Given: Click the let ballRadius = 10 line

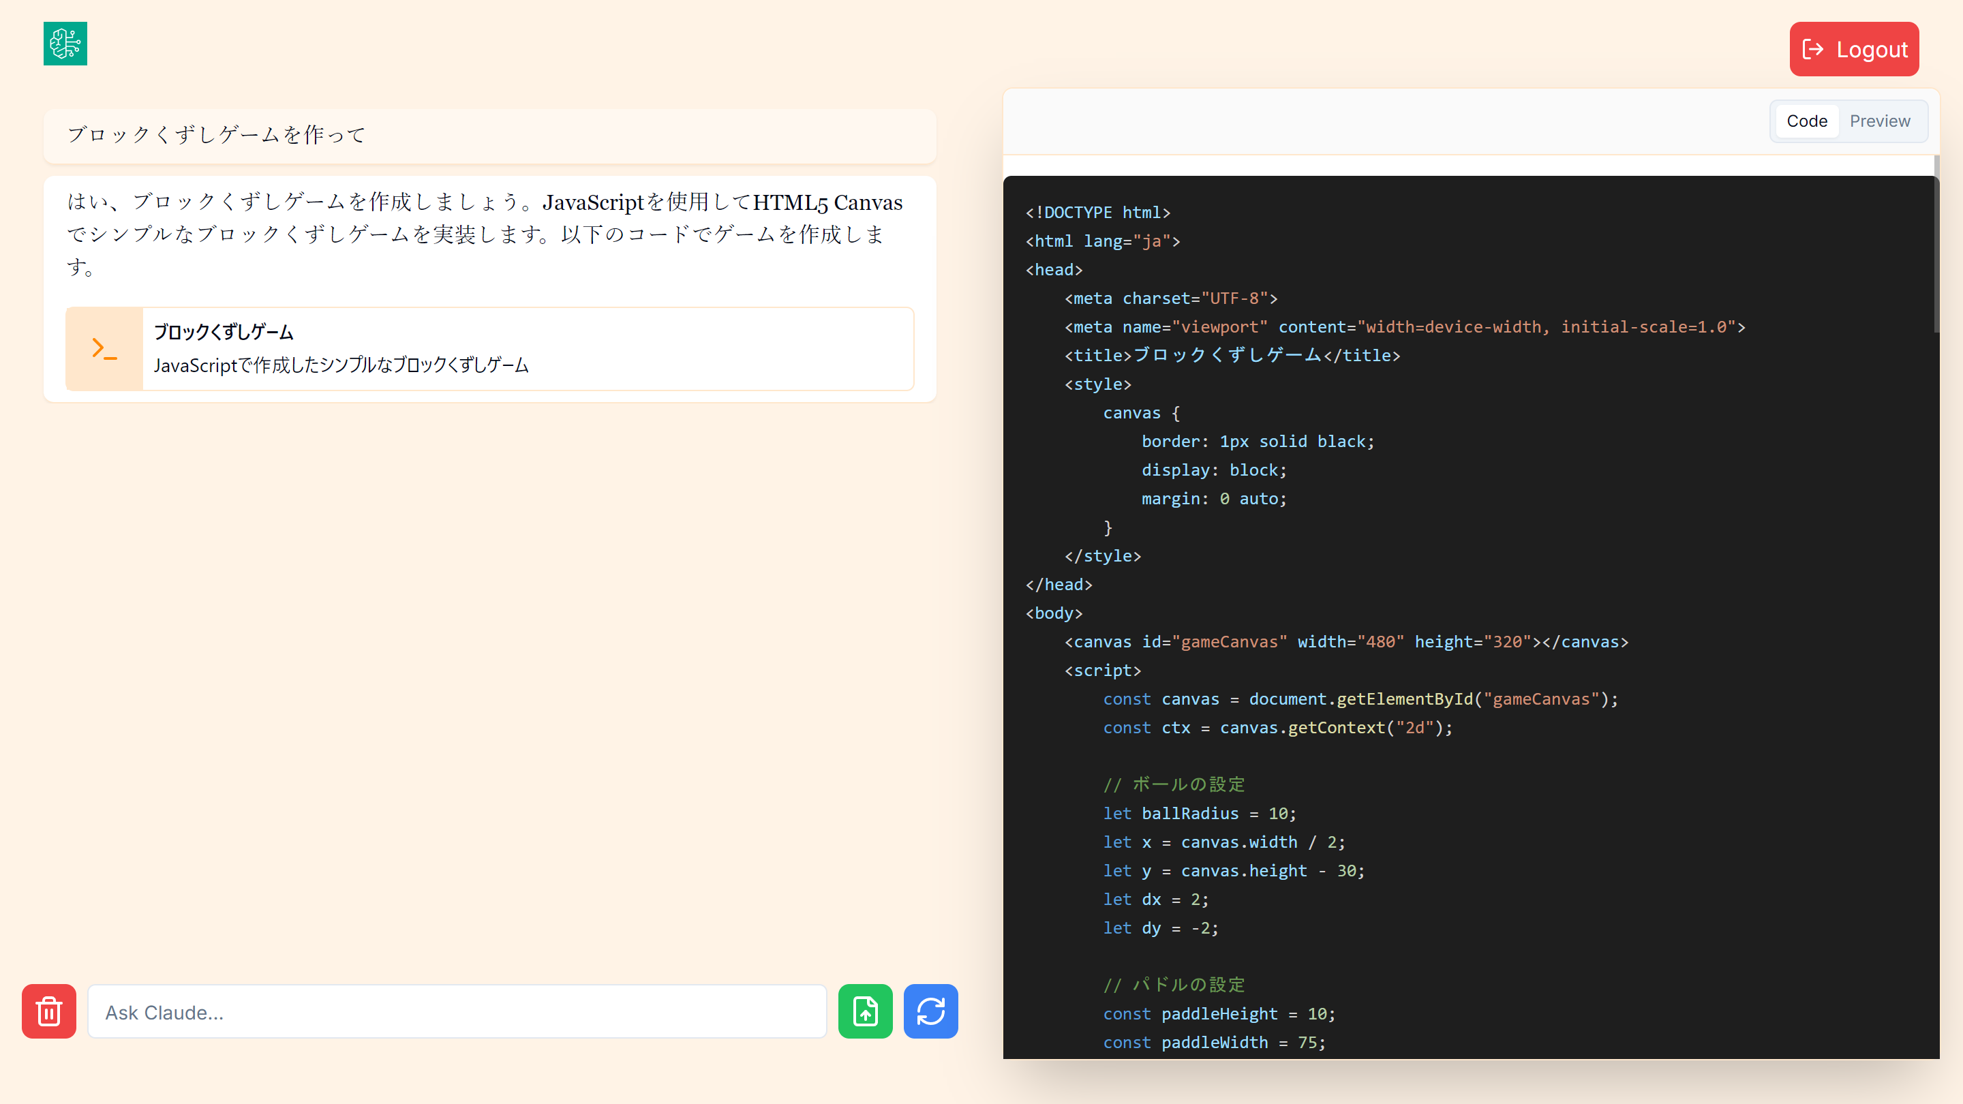Looking at the screenshot, I should tap(1199, 813).
